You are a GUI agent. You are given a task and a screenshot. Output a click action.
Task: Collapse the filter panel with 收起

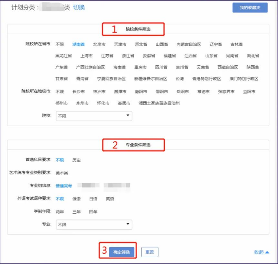pos(261,252)
